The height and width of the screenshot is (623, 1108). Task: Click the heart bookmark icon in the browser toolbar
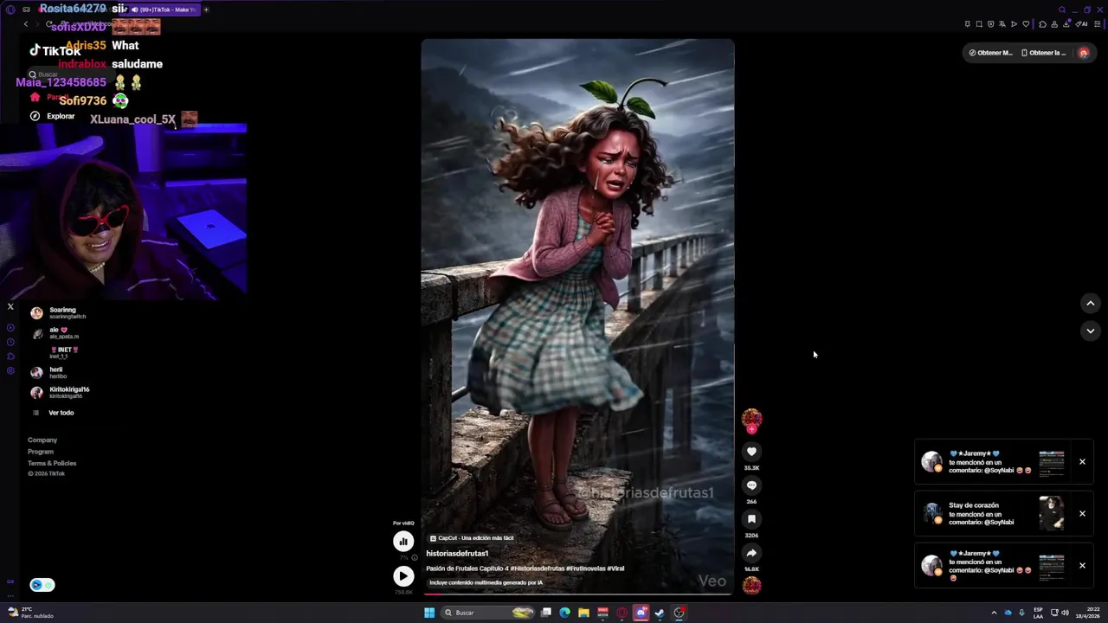tap(1026, 24)
